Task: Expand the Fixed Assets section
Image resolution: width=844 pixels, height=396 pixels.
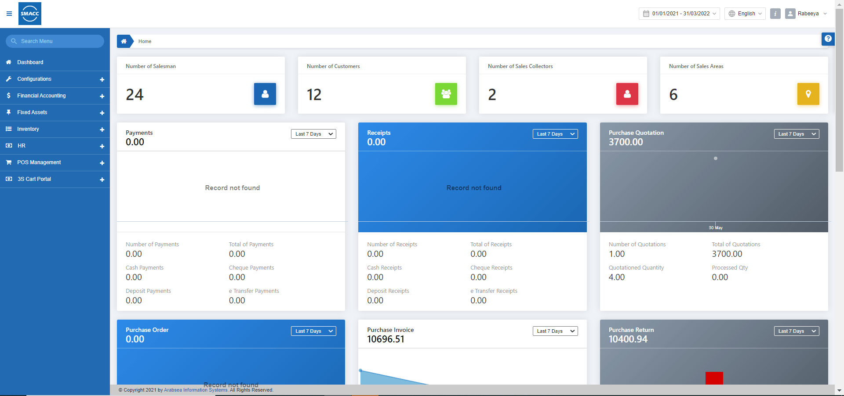Action: click(x=102, y=113)
